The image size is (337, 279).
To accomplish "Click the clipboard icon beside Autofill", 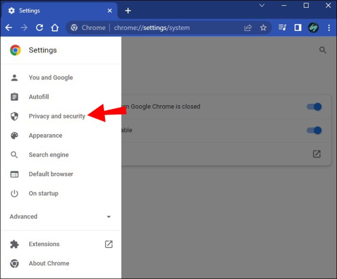I will [x=14, y=97].
